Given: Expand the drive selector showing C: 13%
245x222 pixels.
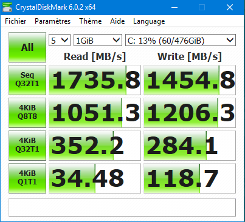Looking at the screenshot, I should pyautogui.click(x=181, y=40).
